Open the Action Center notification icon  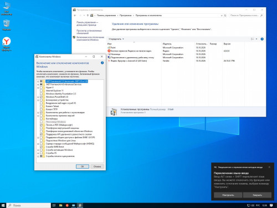click(x=271, y=205)
